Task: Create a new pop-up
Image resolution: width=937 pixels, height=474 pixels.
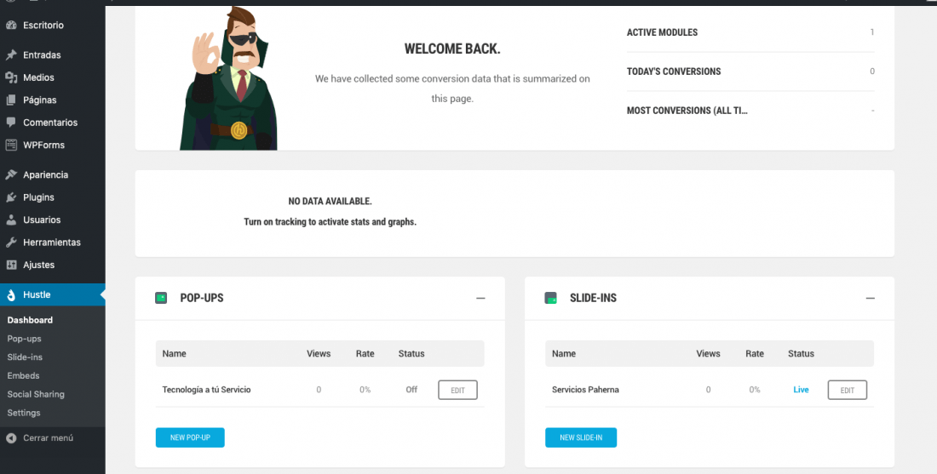Action: tap(190, 437)
